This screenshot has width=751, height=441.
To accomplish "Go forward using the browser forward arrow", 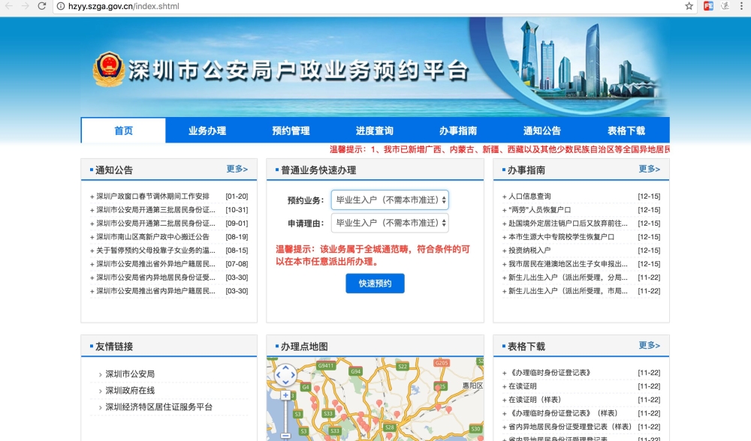I will coord(25,6).
